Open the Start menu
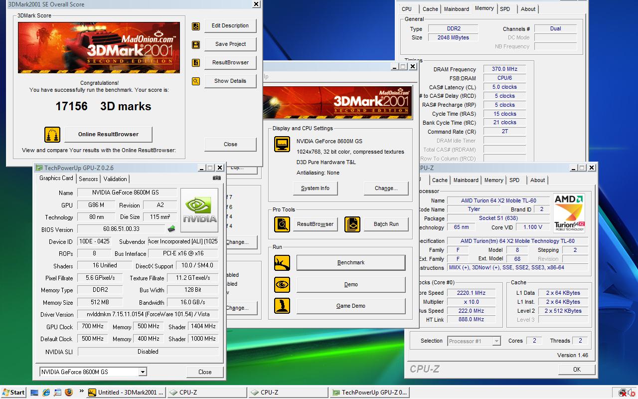The height and width of the screenshot is (399, 638). tap(13, 393)
